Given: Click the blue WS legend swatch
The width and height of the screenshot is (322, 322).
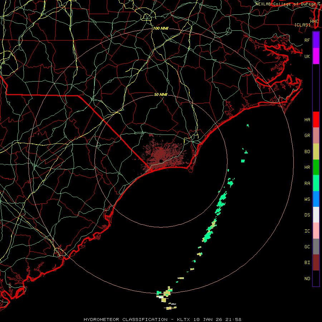Looking at the screenshot, I should [x=316, y=199].
